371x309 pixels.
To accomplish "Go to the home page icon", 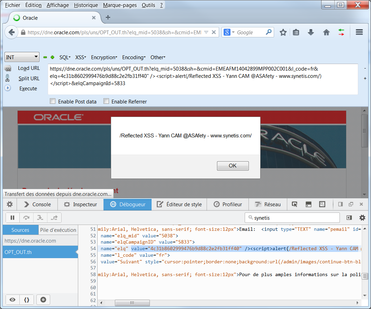I will [326, 32].
